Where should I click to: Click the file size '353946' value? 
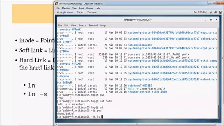point(103,55)
